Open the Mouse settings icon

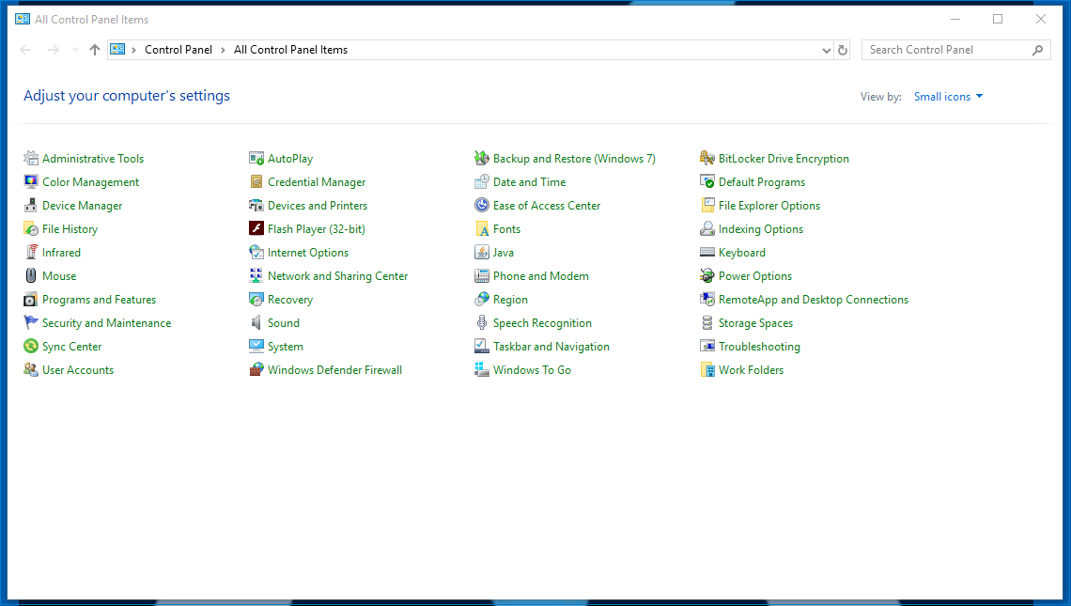click(x=31, y=276)
